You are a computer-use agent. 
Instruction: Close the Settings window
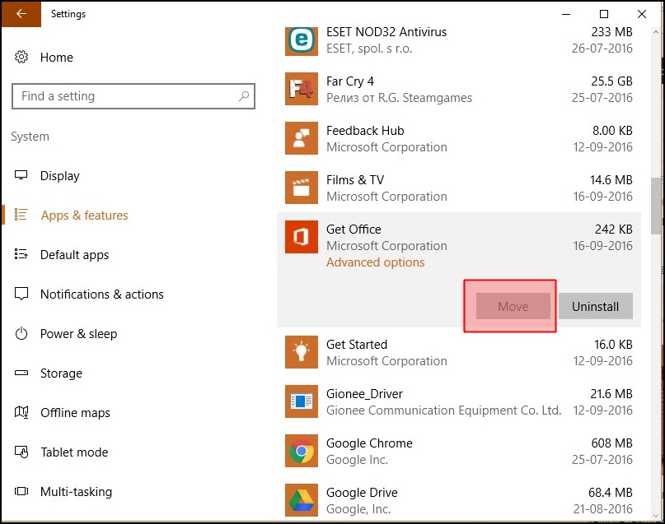pyautogui.click(x=642, y=14)
